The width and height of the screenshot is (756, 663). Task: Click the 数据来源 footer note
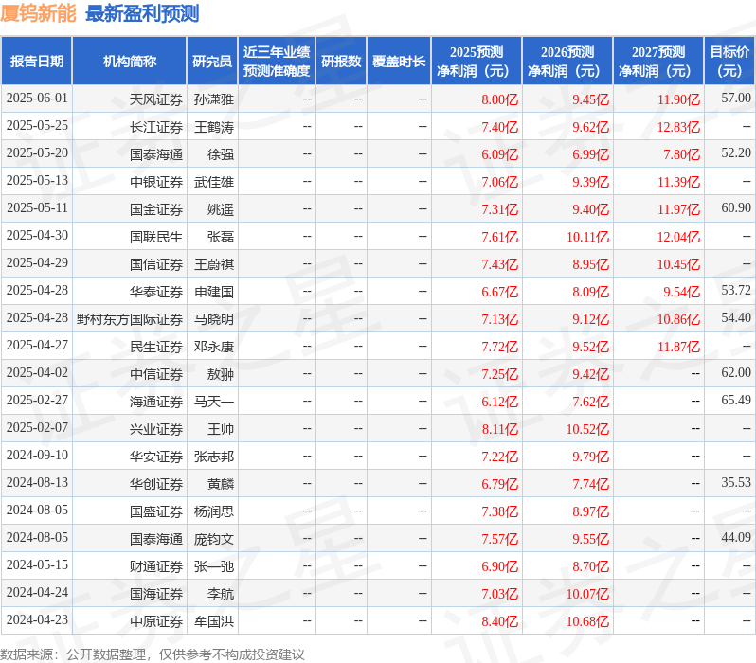pos(153,654)
